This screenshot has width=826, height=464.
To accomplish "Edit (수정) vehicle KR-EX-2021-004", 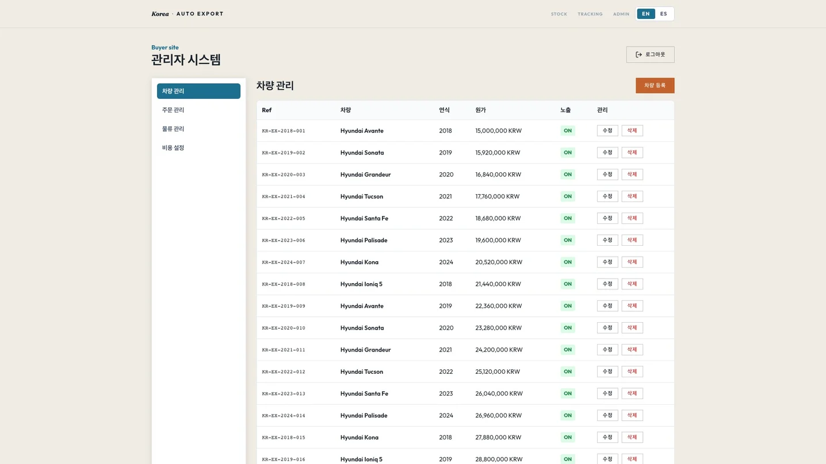I will click(607, 196).
